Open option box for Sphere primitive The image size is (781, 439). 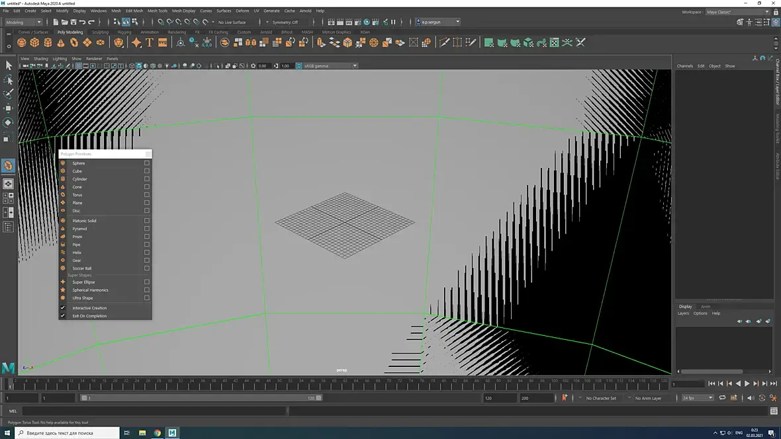click(147, 163)
